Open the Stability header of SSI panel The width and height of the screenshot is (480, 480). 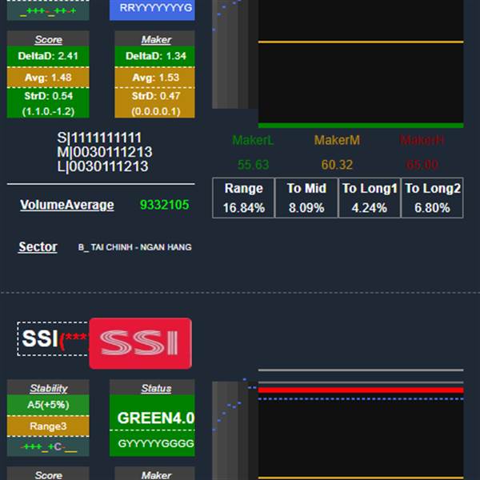coord(48,388)
